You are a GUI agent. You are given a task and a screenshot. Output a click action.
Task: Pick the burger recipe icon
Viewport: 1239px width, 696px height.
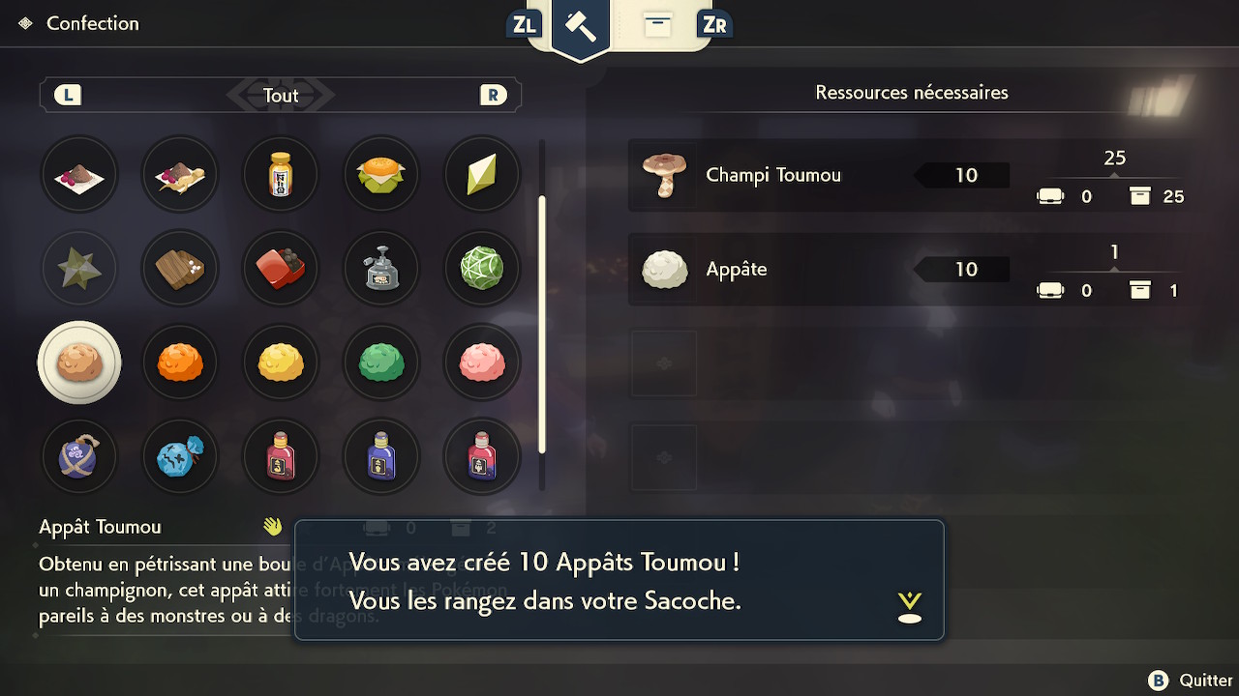click(x=381, y=174)
